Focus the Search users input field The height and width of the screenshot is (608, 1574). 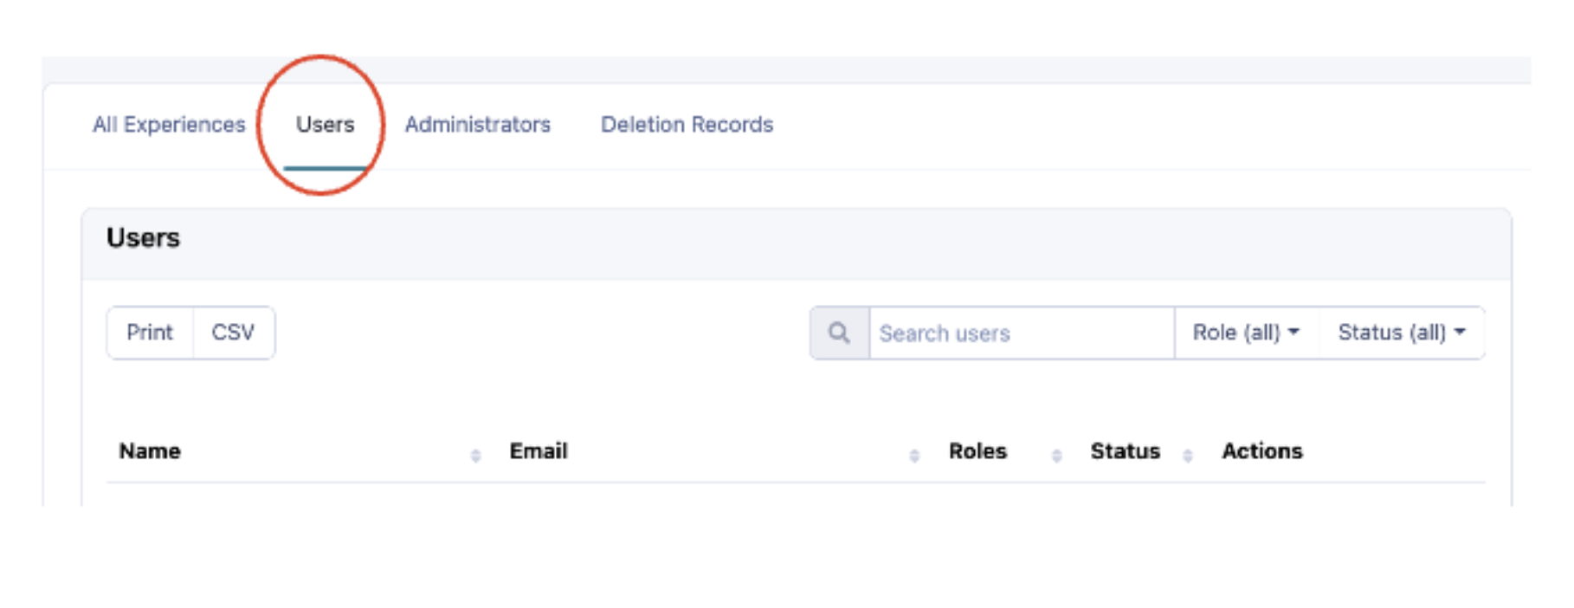pos(1020,333)
